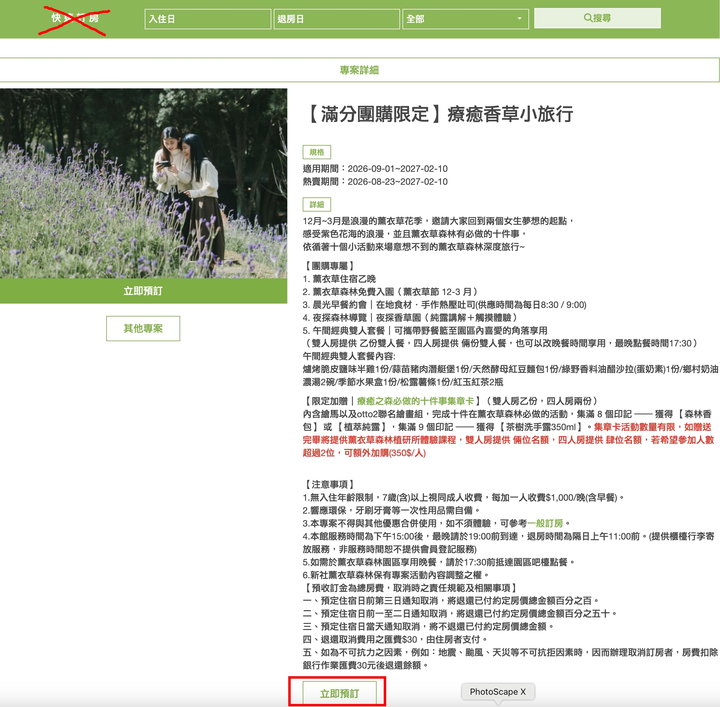Click the 【預收訂金為總房費】 cancellation heading
Image resolution: width=720 pixels, height=707 pixels.
tap(410, 588)
